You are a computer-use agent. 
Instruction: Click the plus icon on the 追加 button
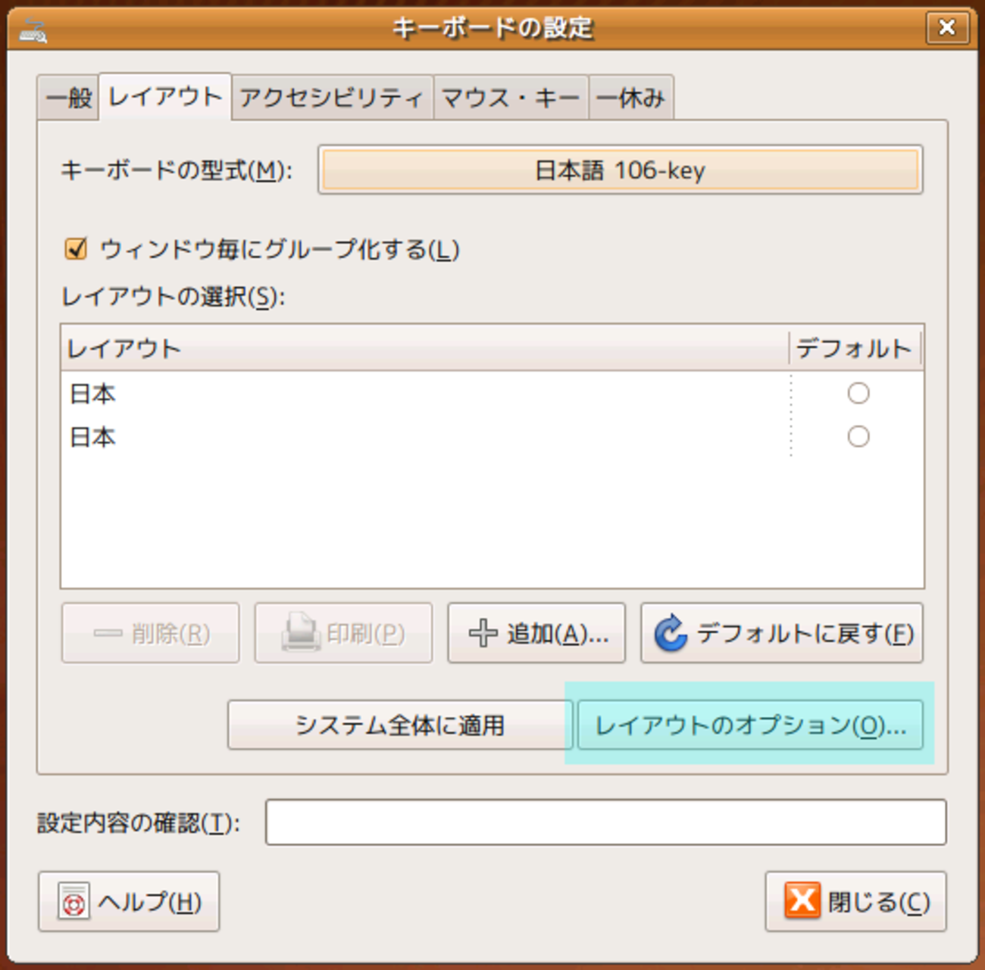pyautogui.click(x=483, y=633)
